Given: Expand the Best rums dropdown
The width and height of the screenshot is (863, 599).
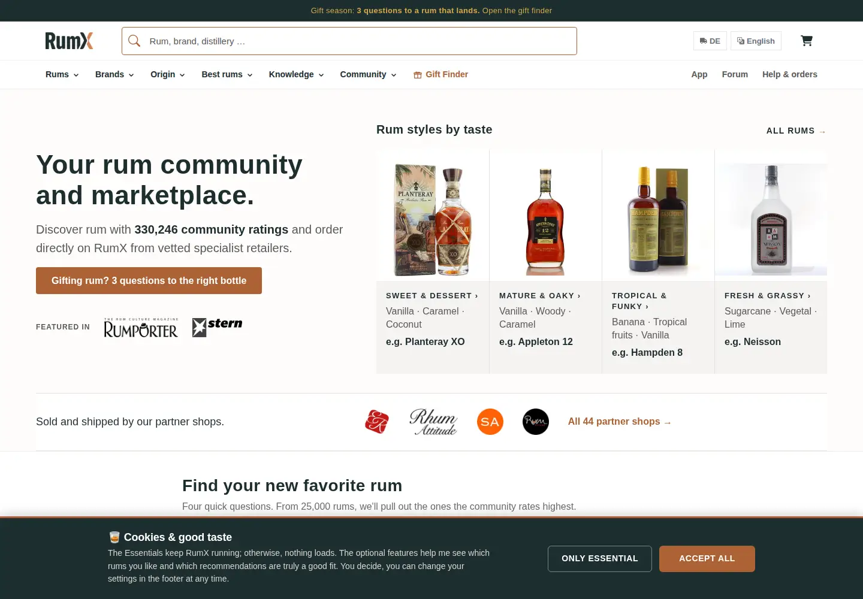Looking at the screenshot, I should 227,74.
